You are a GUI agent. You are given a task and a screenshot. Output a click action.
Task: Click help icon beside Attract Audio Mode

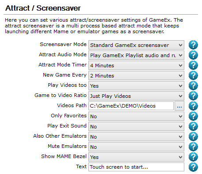[x=193, y=55]
